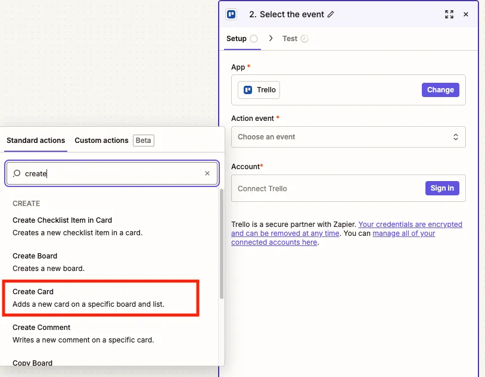
Task: Expand the step panel to fullscreen
Action: click(x=449, y=14)
